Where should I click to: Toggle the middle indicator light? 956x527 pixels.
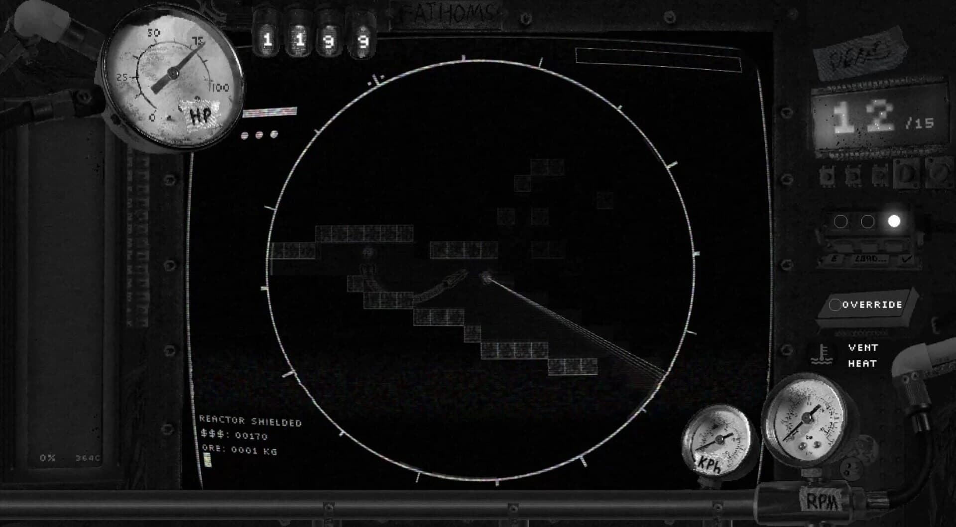point(867,221)
